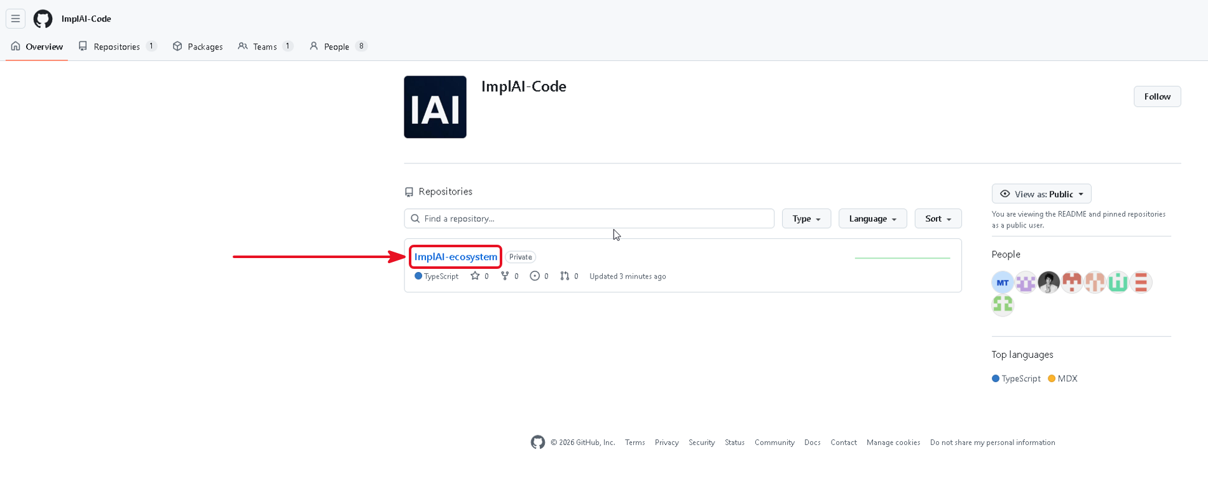Click the ImplAI-ecosystem activity sparkline graph
Image resolution: width=1208 pixels, height=478 pixels.
[x=902, y=257]
